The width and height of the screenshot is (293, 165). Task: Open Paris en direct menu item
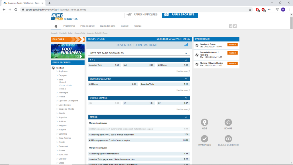tap(88, 26)
